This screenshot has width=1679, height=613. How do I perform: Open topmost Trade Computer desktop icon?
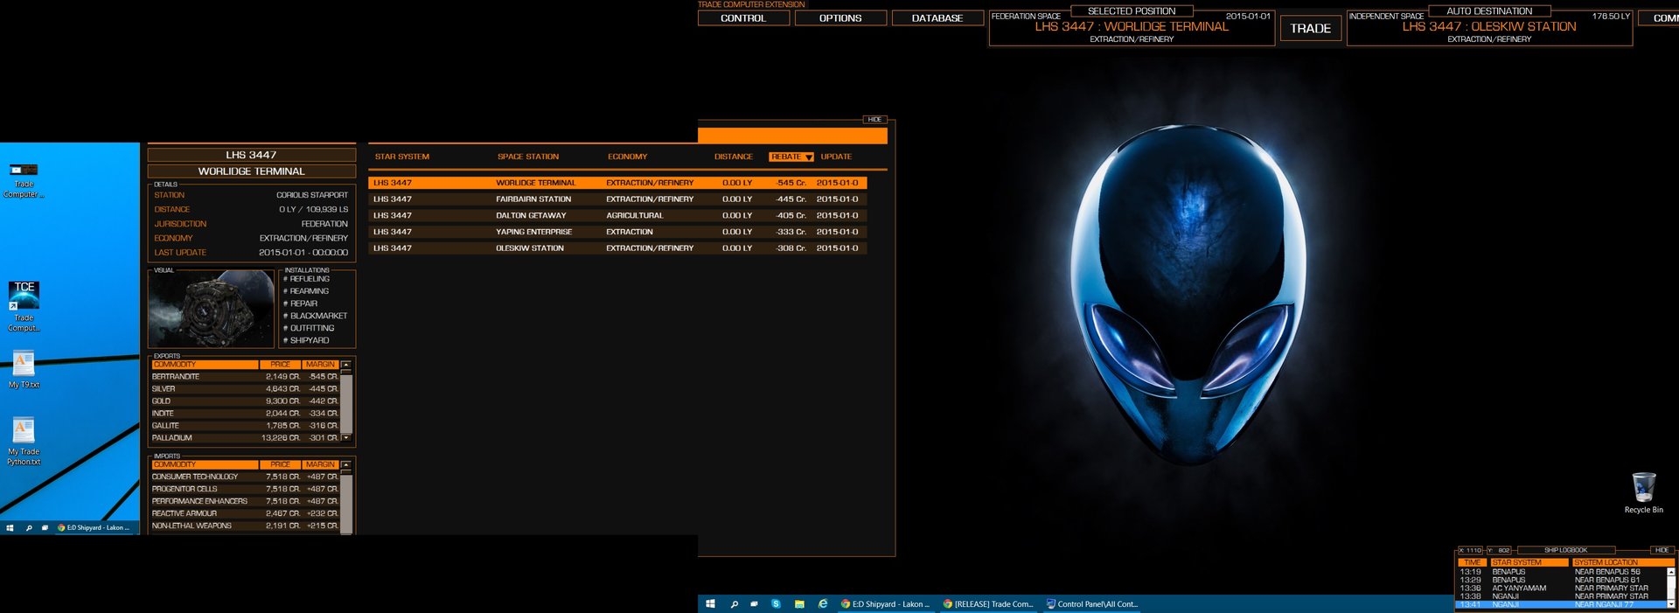[x=24, y=180]
